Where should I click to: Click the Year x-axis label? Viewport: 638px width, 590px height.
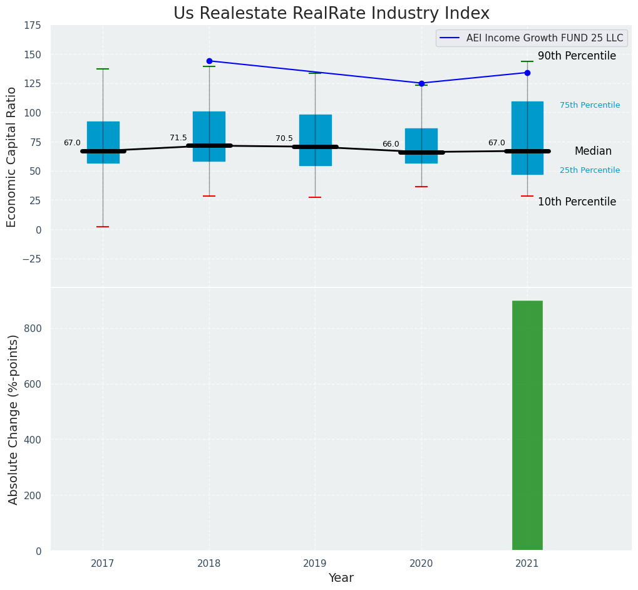tap(341, 578)
